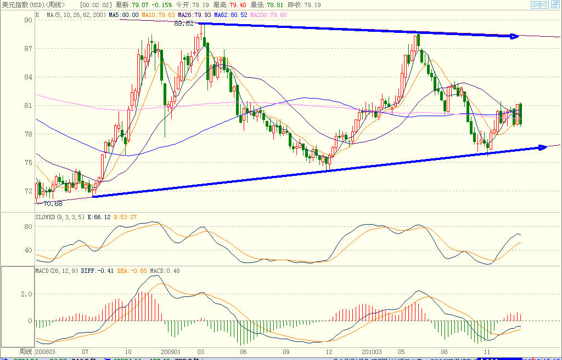Select the lower ascending blue trend line
The image size is (562, 360).
[x=319, y=172]
